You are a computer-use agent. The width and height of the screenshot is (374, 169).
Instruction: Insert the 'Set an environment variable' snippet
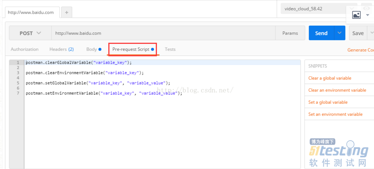335,114
